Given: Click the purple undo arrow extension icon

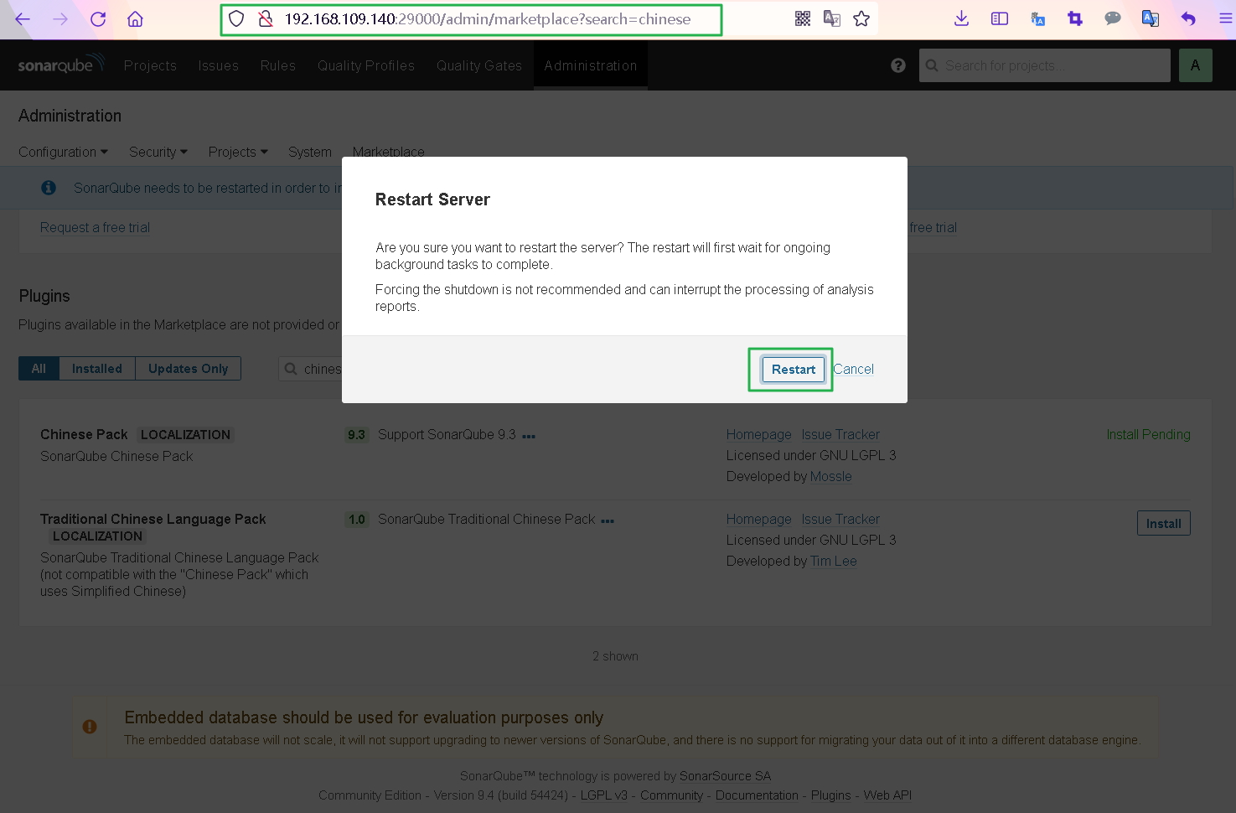Looking at the screenshot, I should [x=1188, y=18].
